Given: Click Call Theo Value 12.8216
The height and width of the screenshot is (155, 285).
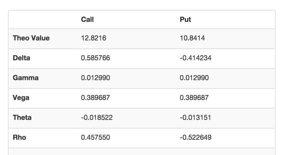Looking at the screenshot, I should tap(93, 38).
